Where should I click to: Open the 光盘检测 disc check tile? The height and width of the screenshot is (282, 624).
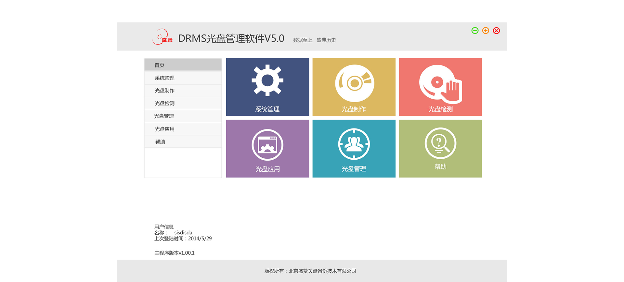[x=440, y=87]
